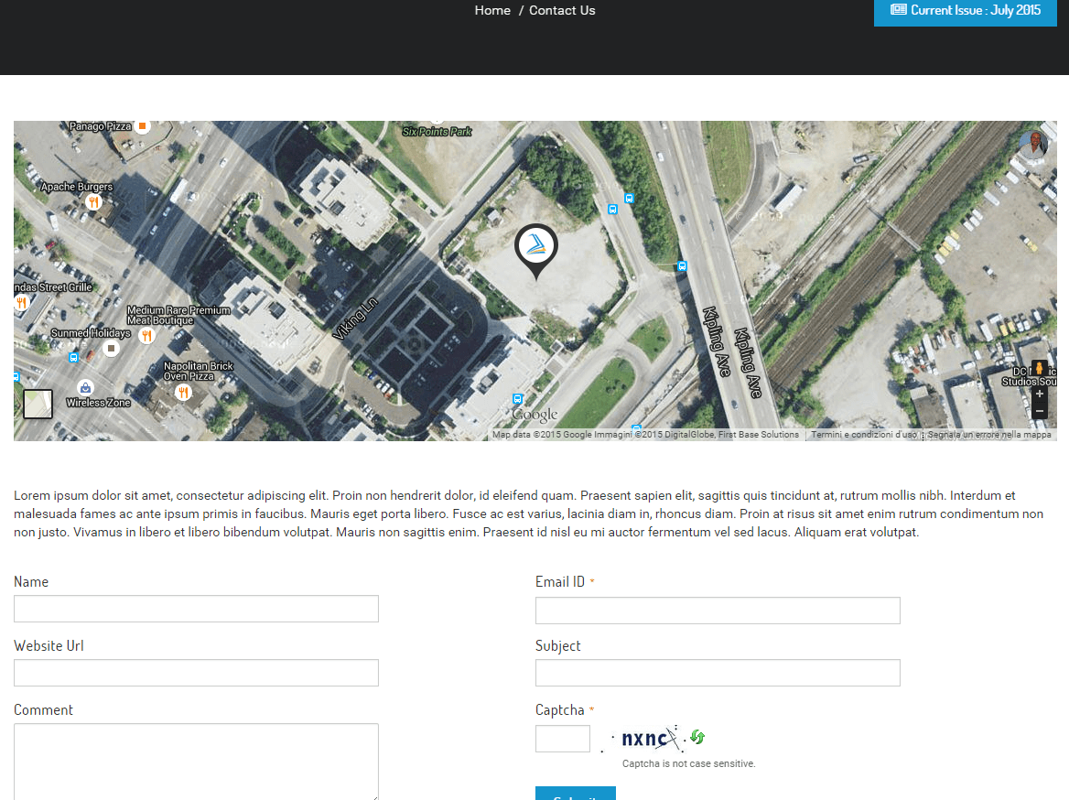1069x800 pixels.
Task: Click the transit stop icon below Google logo
Action: pos(517,399)
